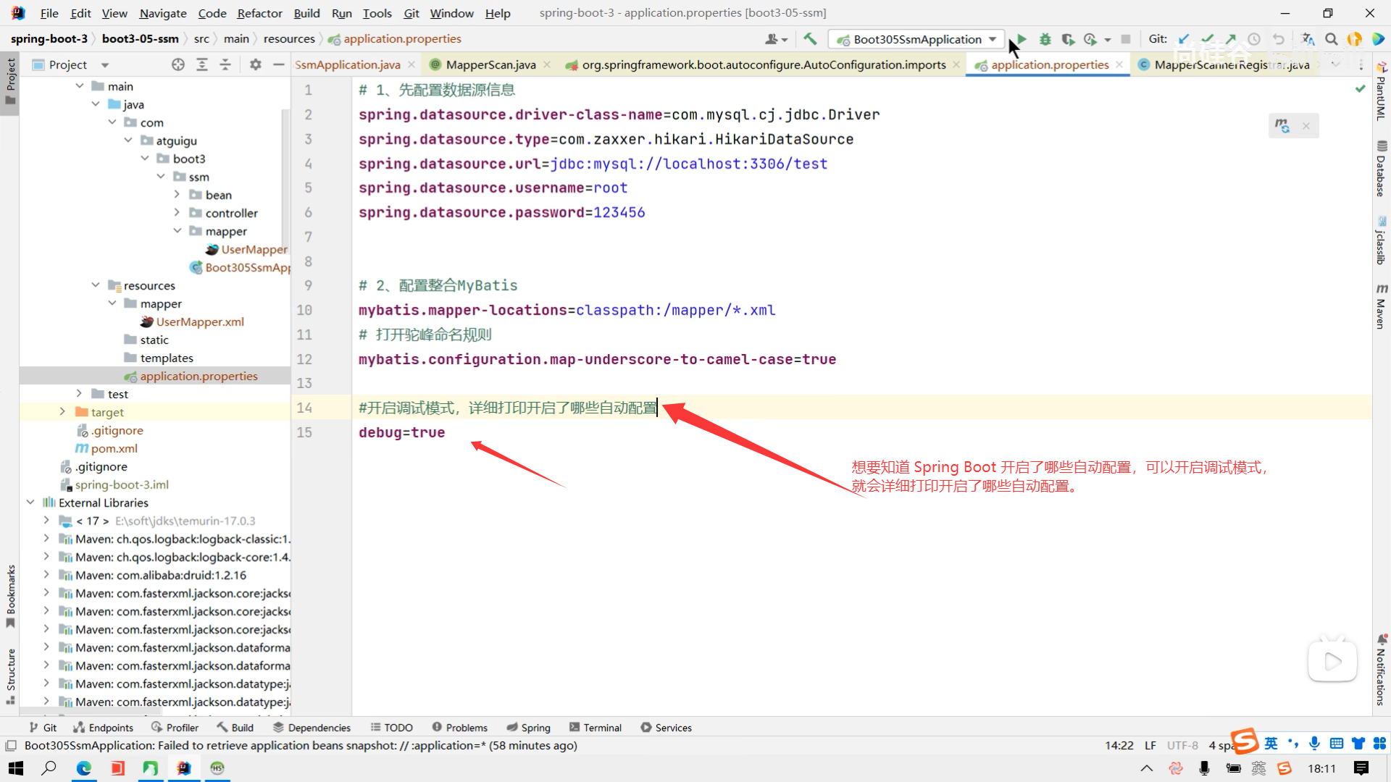Open the Refactor menu

pyautogui.click(x=259, y=13)
